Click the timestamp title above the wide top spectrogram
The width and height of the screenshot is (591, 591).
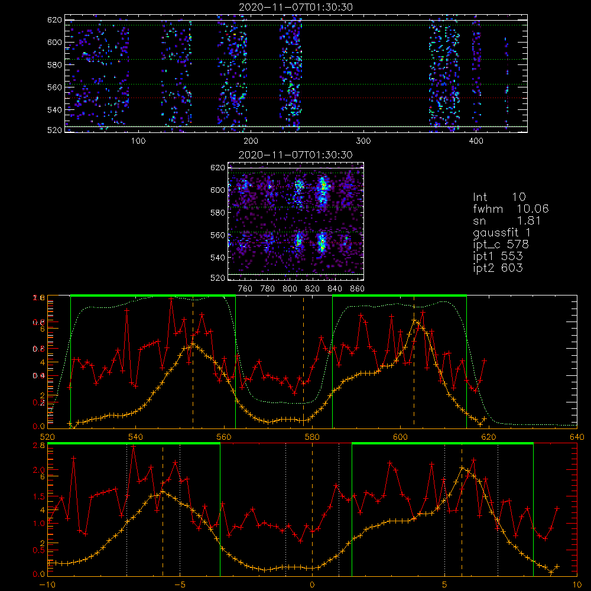[x=296, y=7]
